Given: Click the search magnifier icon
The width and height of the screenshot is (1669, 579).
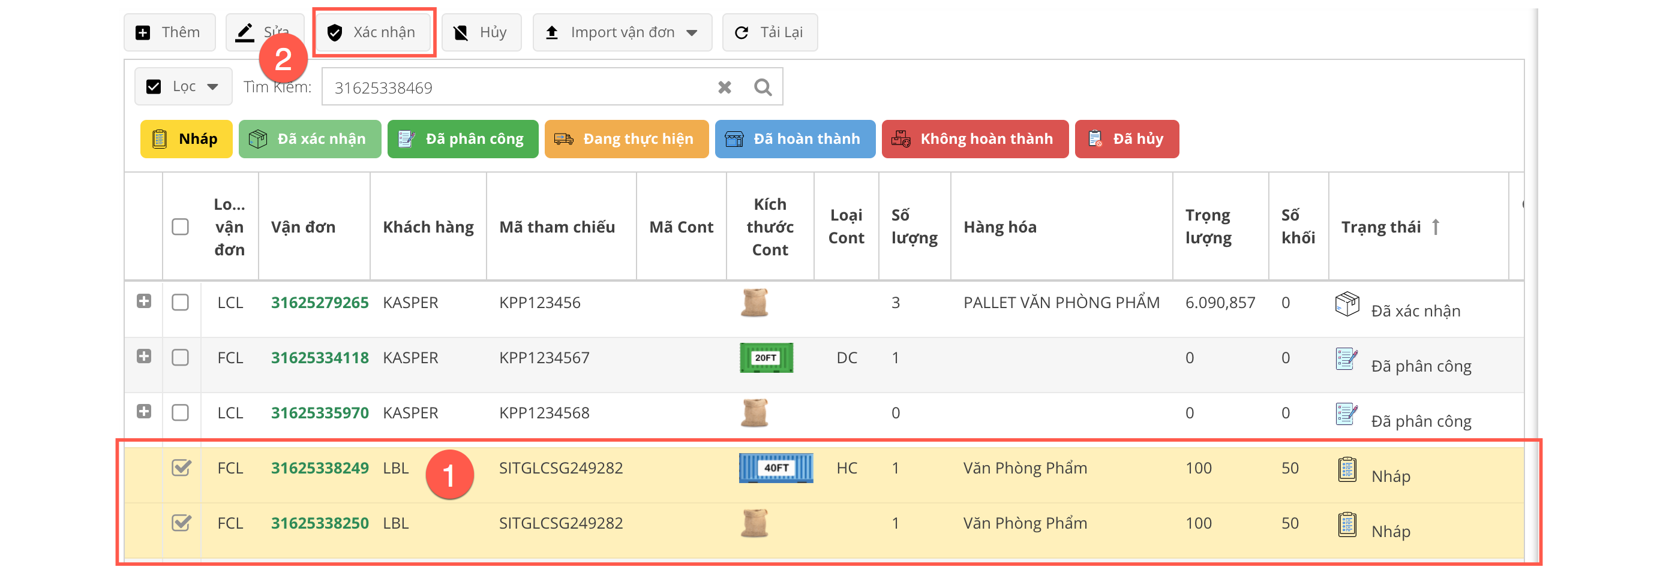Looking at the screenshot, I should pos(763,88).
